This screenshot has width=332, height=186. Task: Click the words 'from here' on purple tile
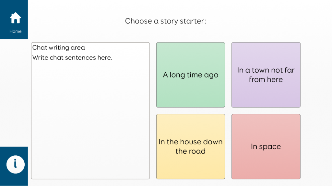266,80
